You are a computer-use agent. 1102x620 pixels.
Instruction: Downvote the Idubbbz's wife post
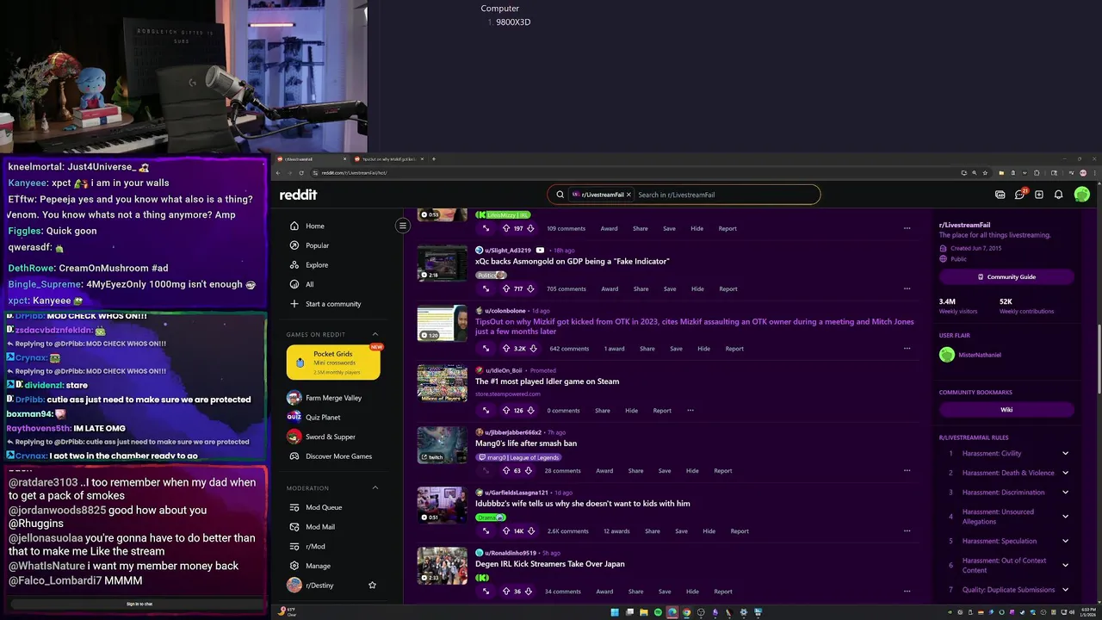tap(532, 531)
